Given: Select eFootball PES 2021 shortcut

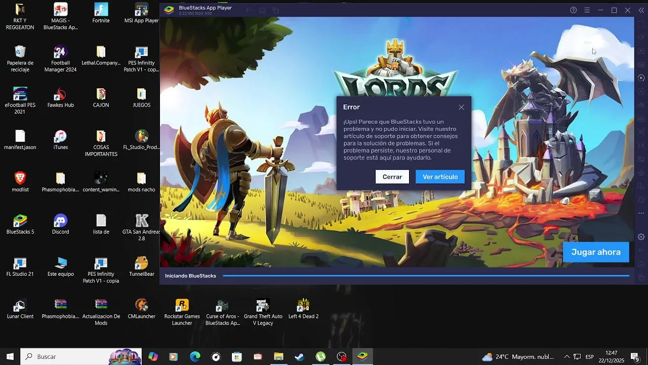Looking at the screenshot, I should coord(20,101).
